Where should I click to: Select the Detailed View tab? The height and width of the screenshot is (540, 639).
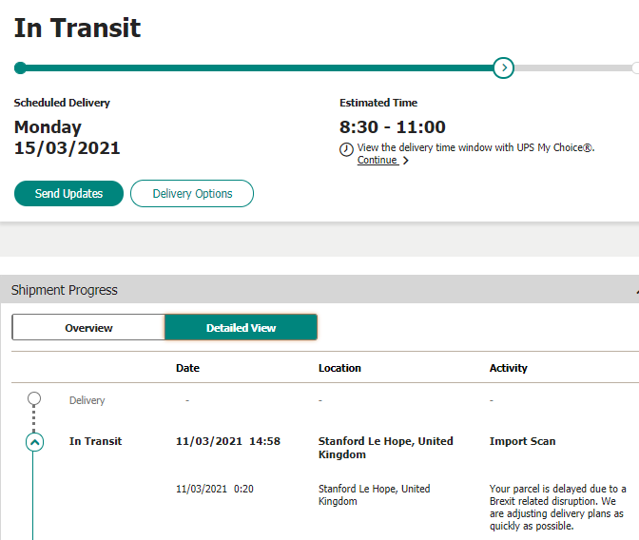pyautogui.click(x=241, y=327)
